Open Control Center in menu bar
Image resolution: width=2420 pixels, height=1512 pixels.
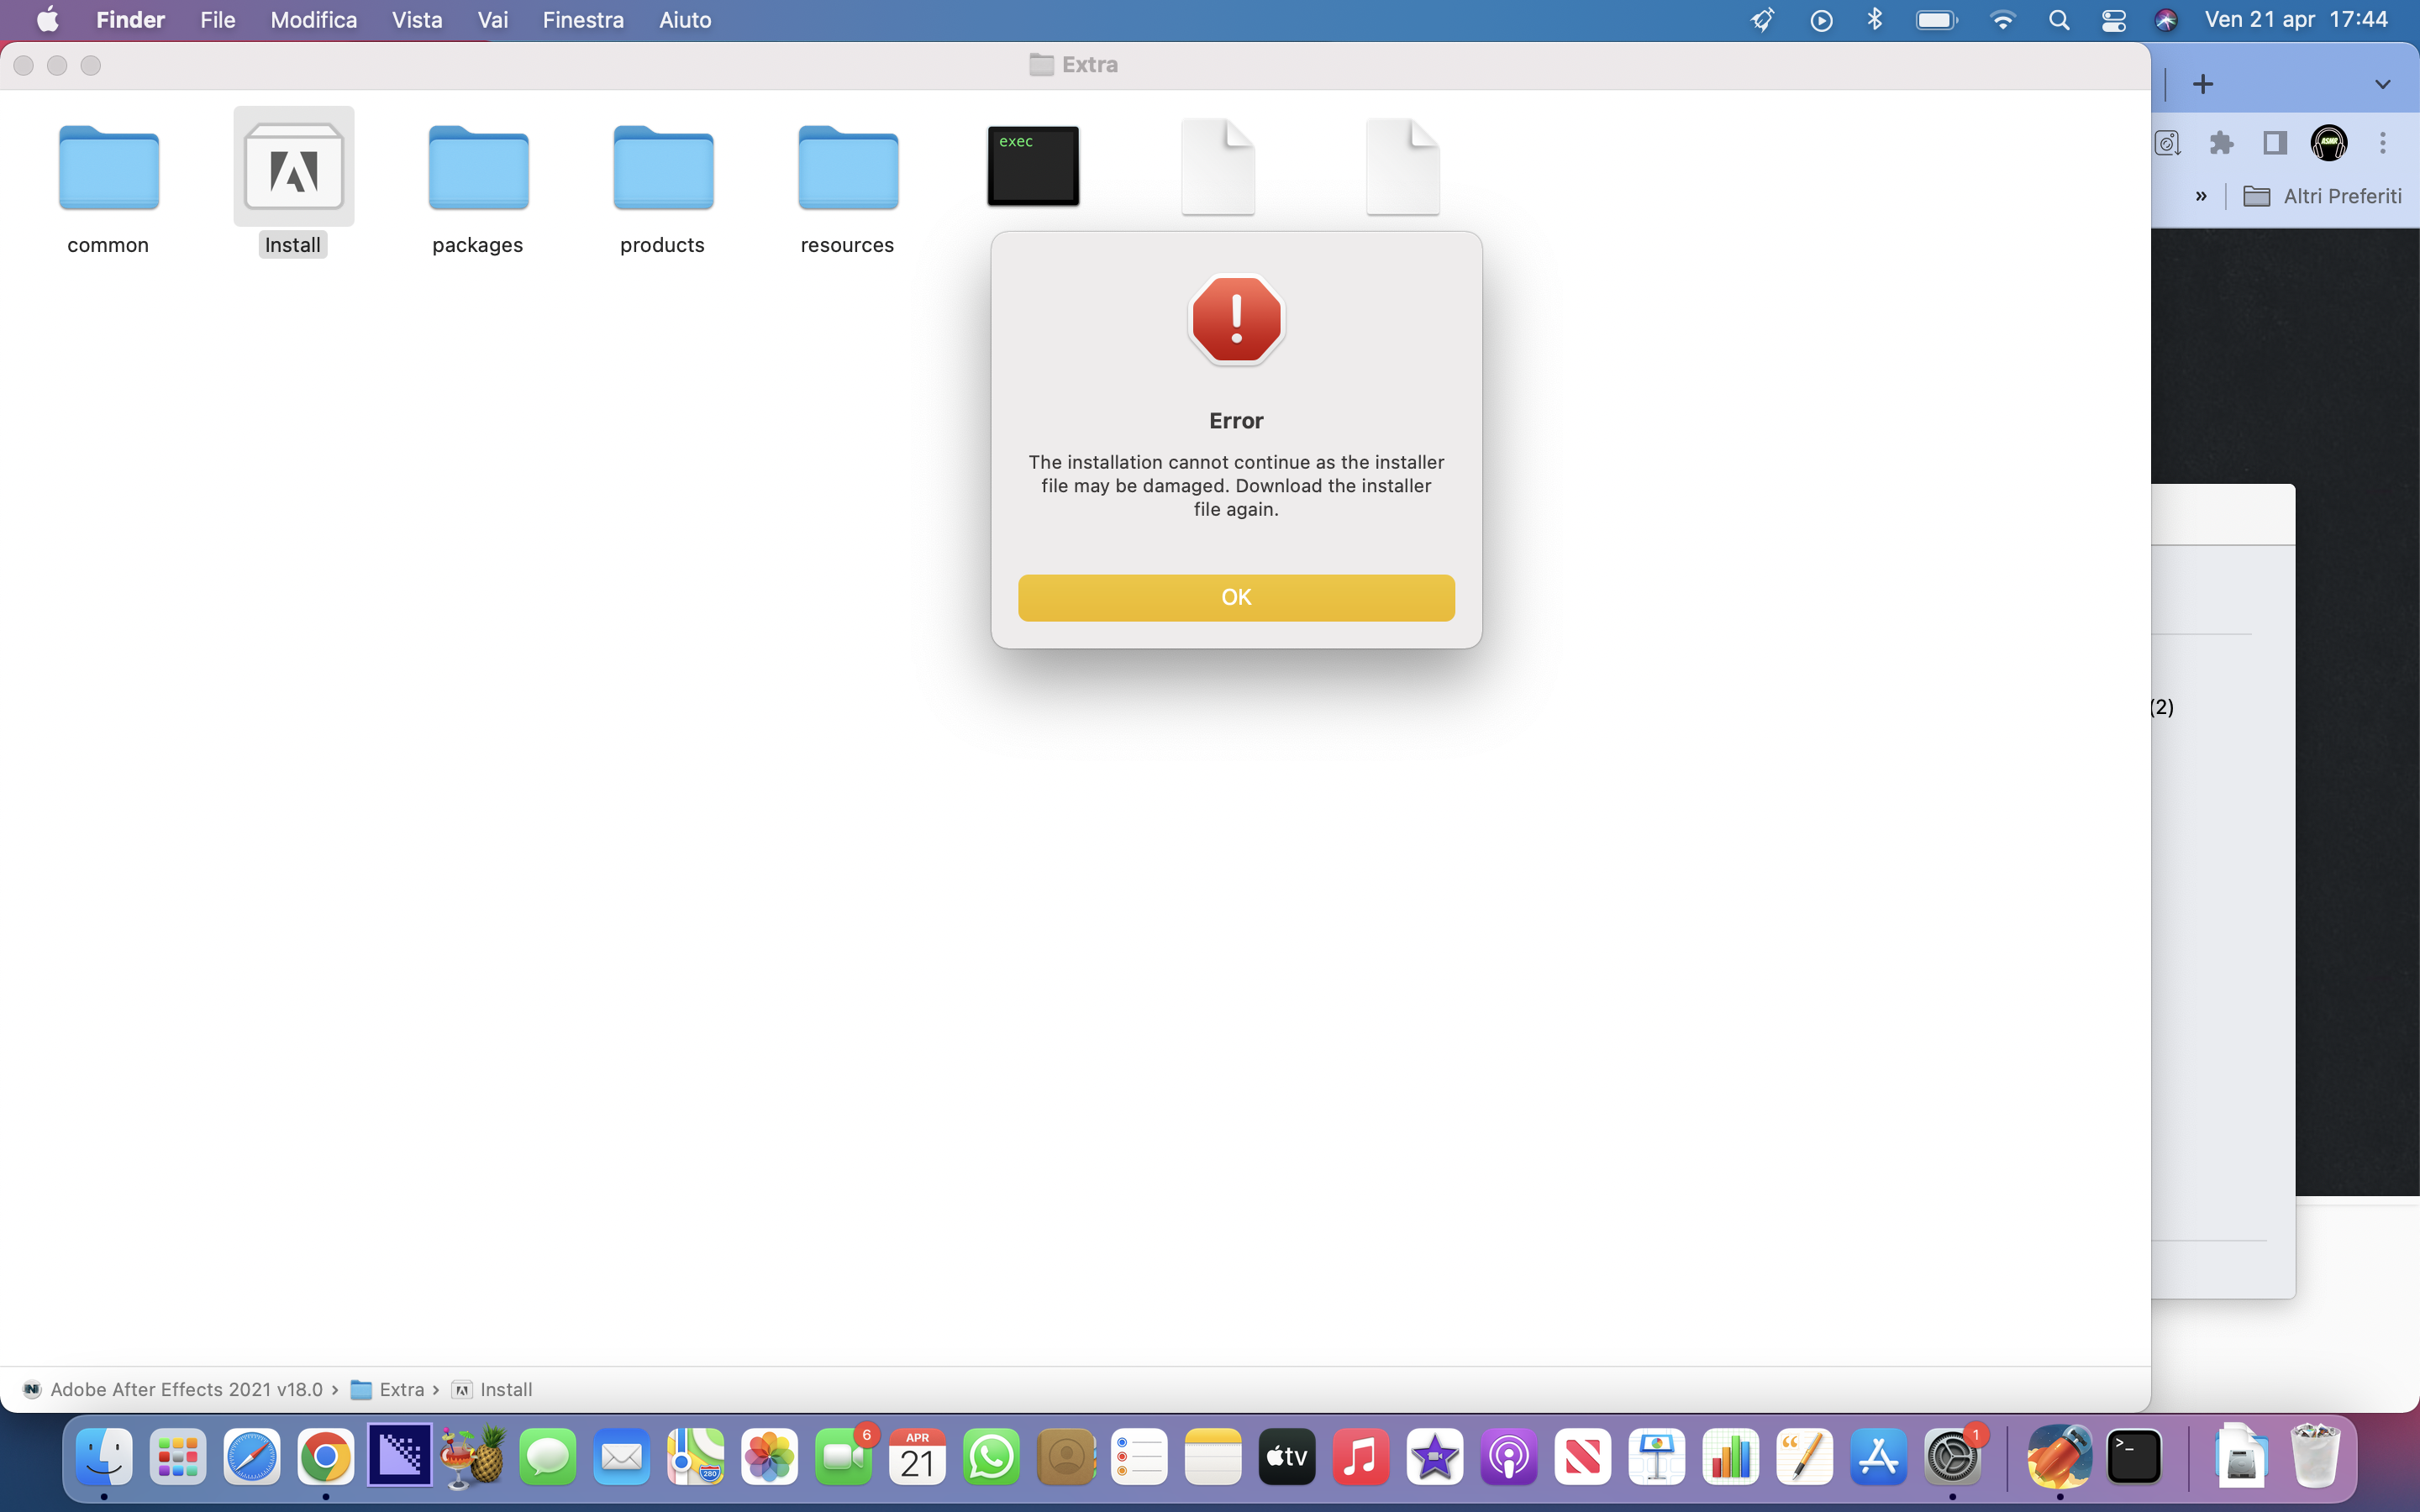2113,20
